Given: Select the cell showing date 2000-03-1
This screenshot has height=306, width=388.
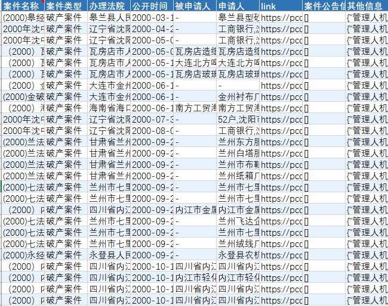Looking at the screenshot, I should (152, 17).
